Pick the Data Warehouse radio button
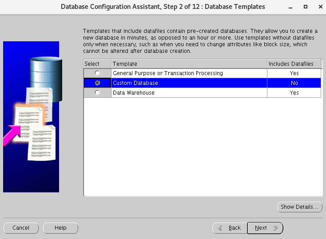Screen dimensions: 326x239 click(x=97, y=92)
